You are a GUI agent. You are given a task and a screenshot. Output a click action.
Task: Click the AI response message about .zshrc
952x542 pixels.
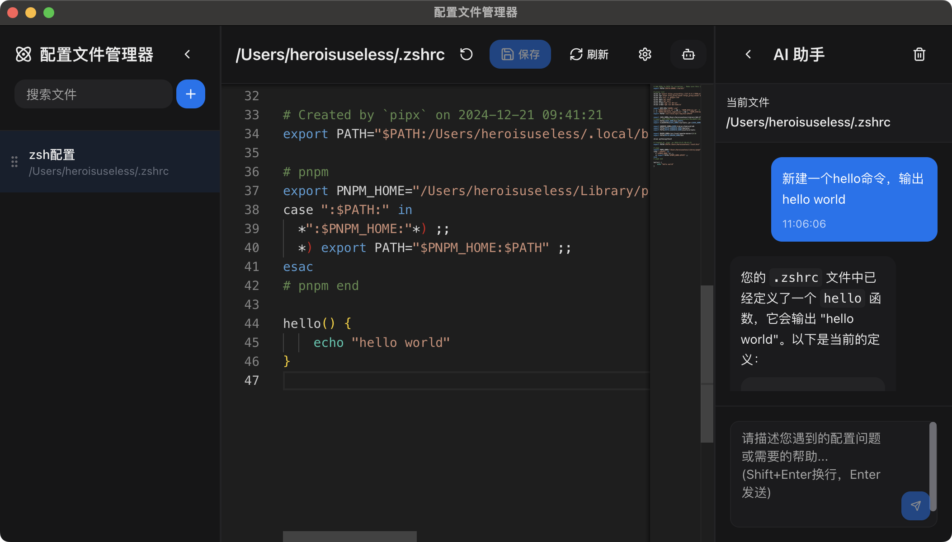tap(812, 323)
